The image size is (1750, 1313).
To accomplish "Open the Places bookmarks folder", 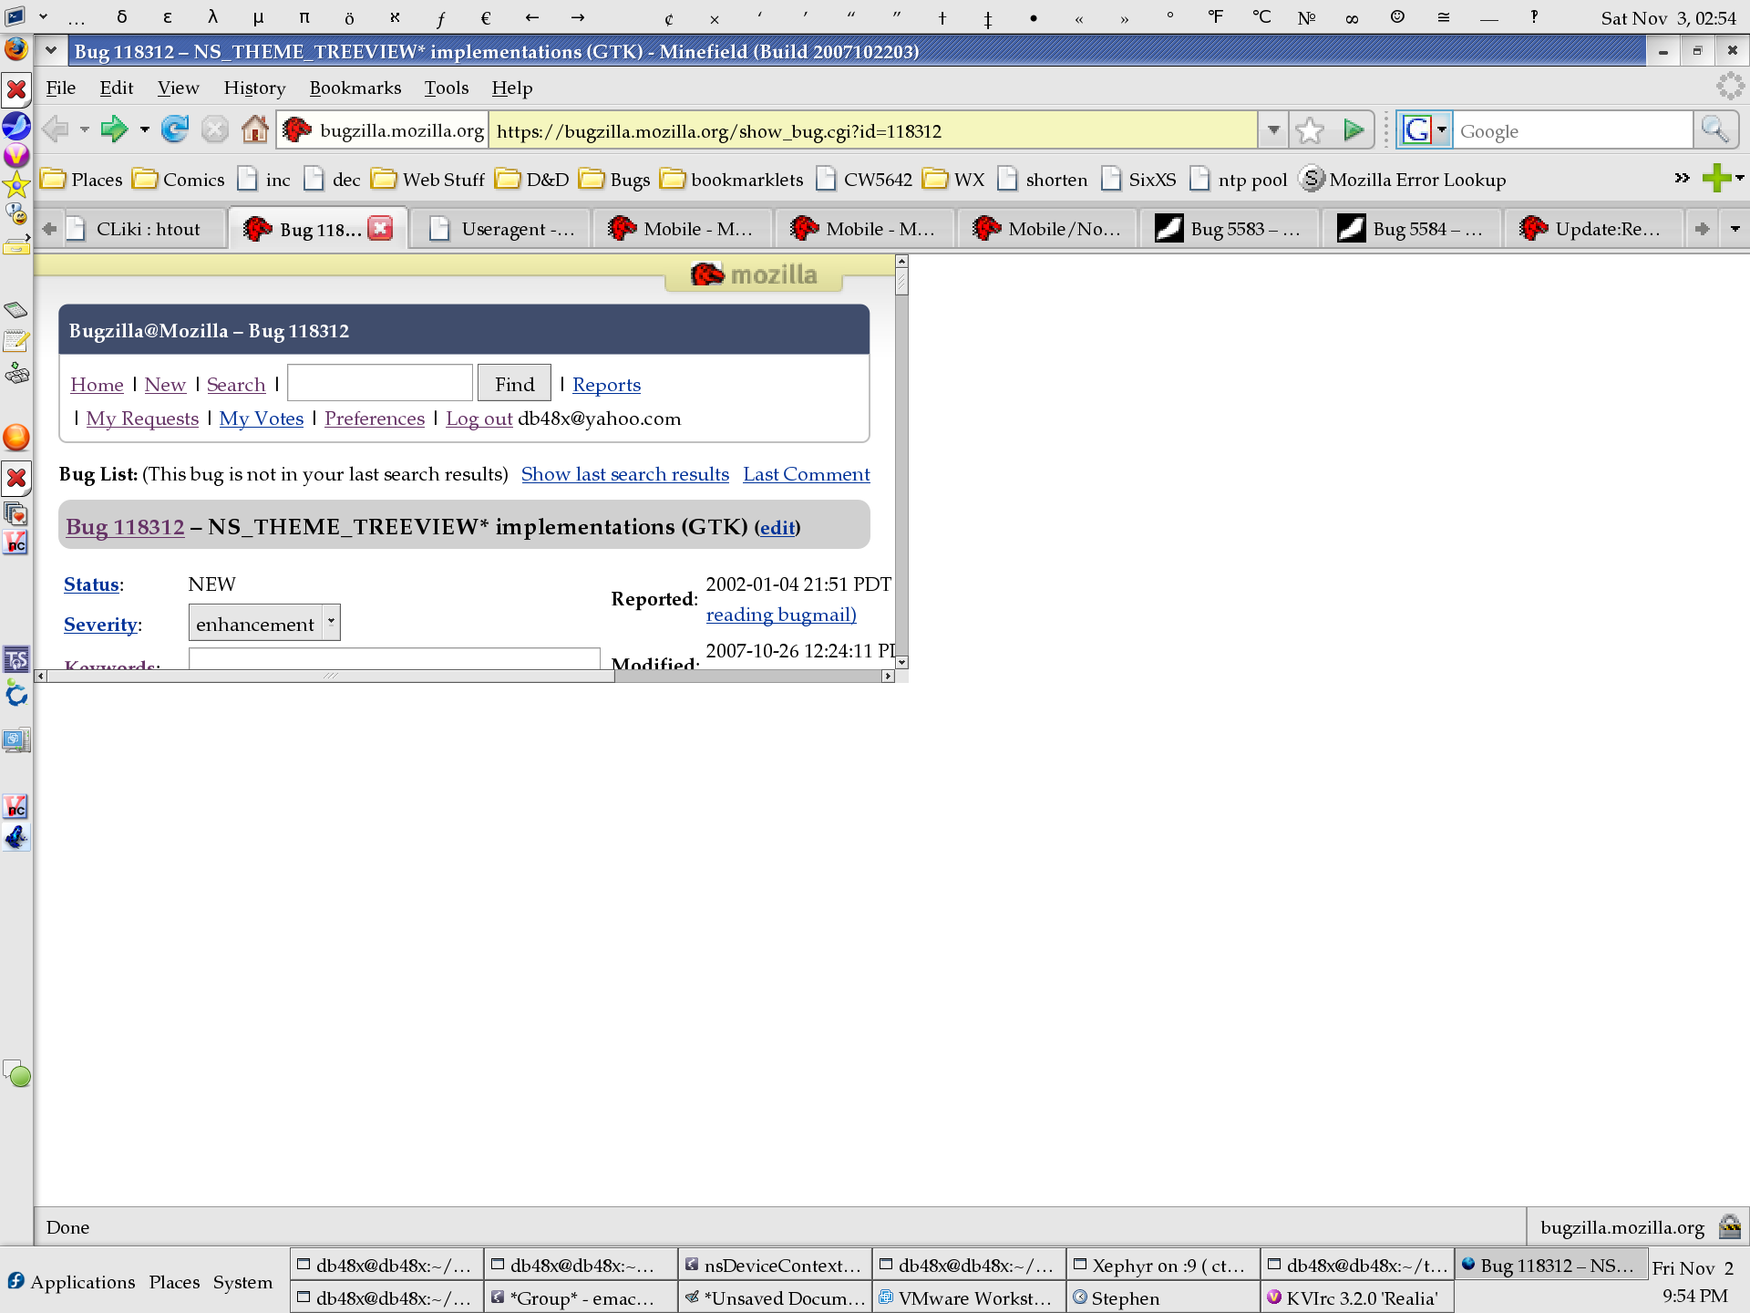I will [82, 180].
